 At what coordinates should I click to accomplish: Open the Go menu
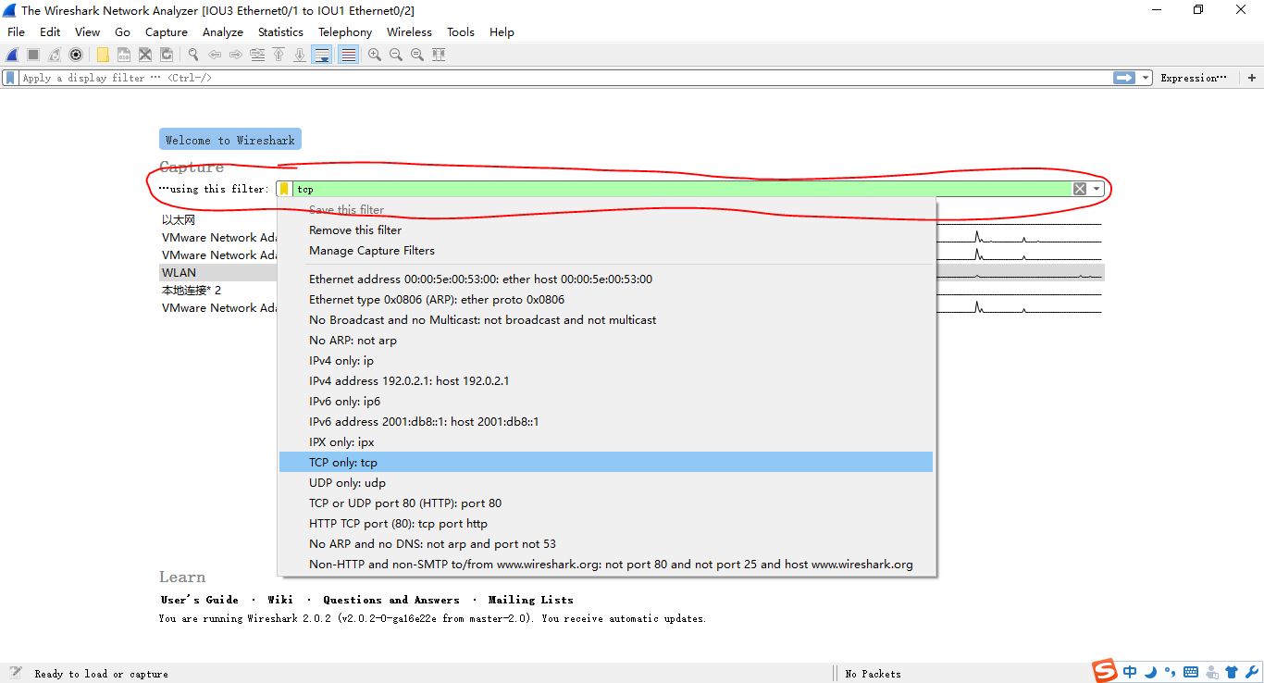(122, 31)
